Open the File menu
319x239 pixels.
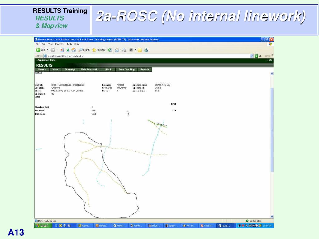point(37,44)
